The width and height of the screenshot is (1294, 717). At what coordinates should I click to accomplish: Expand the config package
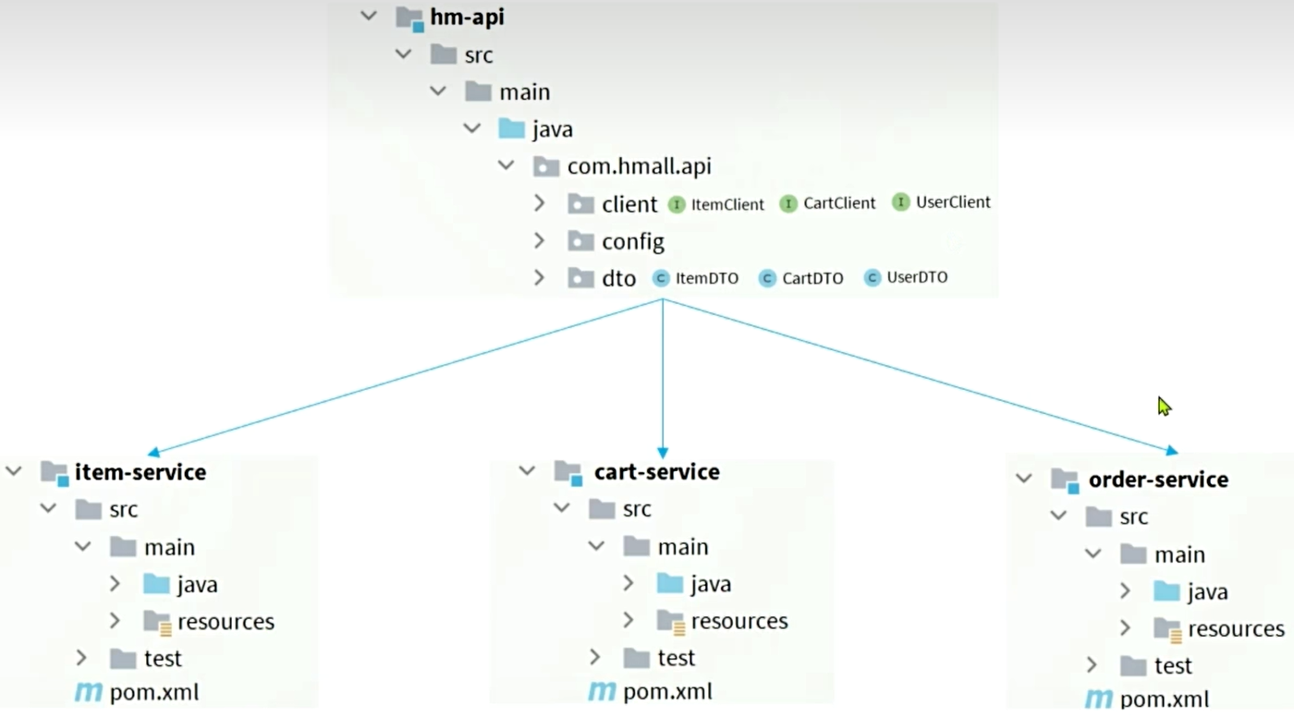(x=540, y=240)
